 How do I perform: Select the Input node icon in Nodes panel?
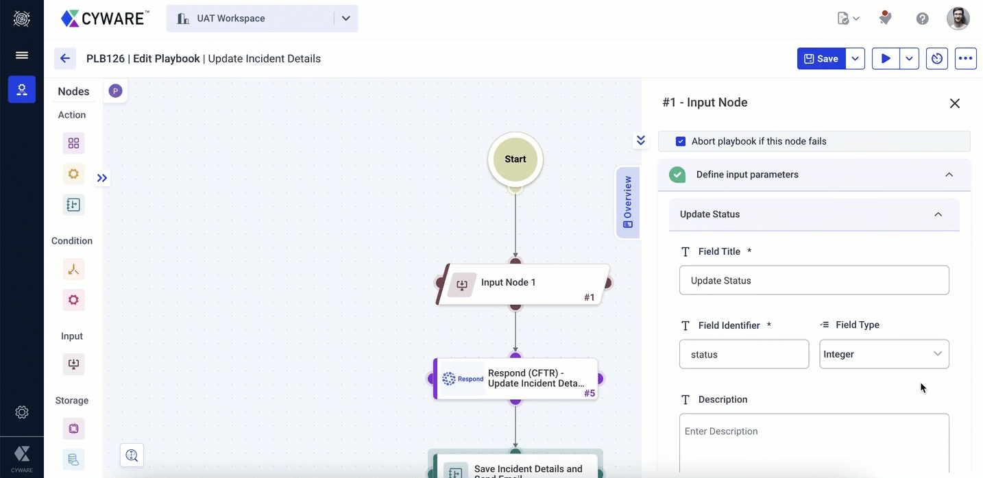coord(73,364)
